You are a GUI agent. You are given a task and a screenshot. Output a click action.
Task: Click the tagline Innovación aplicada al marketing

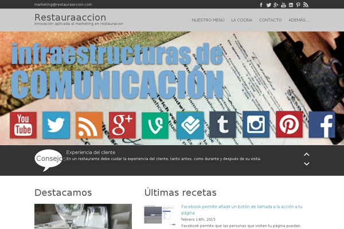(x=79, y=23)
